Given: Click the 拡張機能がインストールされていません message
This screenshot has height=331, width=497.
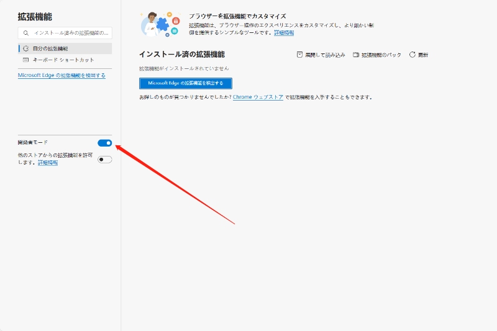Looking at the screenshot, I should click(x=184, y=68).
